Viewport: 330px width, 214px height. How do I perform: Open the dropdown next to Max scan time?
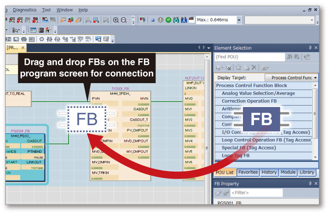tap(239, 20)
